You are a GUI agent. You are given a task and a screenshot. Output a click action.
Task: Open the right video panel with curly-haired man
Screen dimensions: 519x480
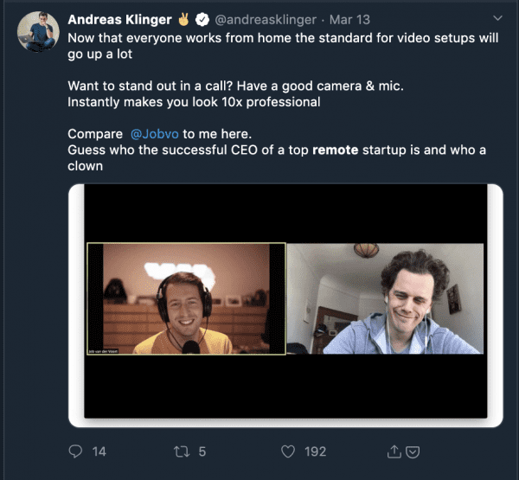(385, 299)
